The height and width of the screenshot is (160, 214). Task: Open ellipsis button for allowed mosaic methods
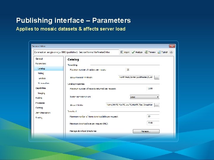pyautogui.click(x=157, y=77)
